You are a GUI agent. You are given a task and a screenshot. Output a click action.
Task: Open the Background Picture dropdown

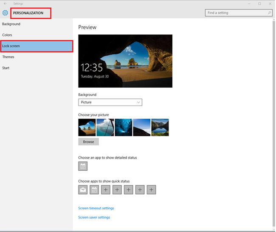coord(110,102)
